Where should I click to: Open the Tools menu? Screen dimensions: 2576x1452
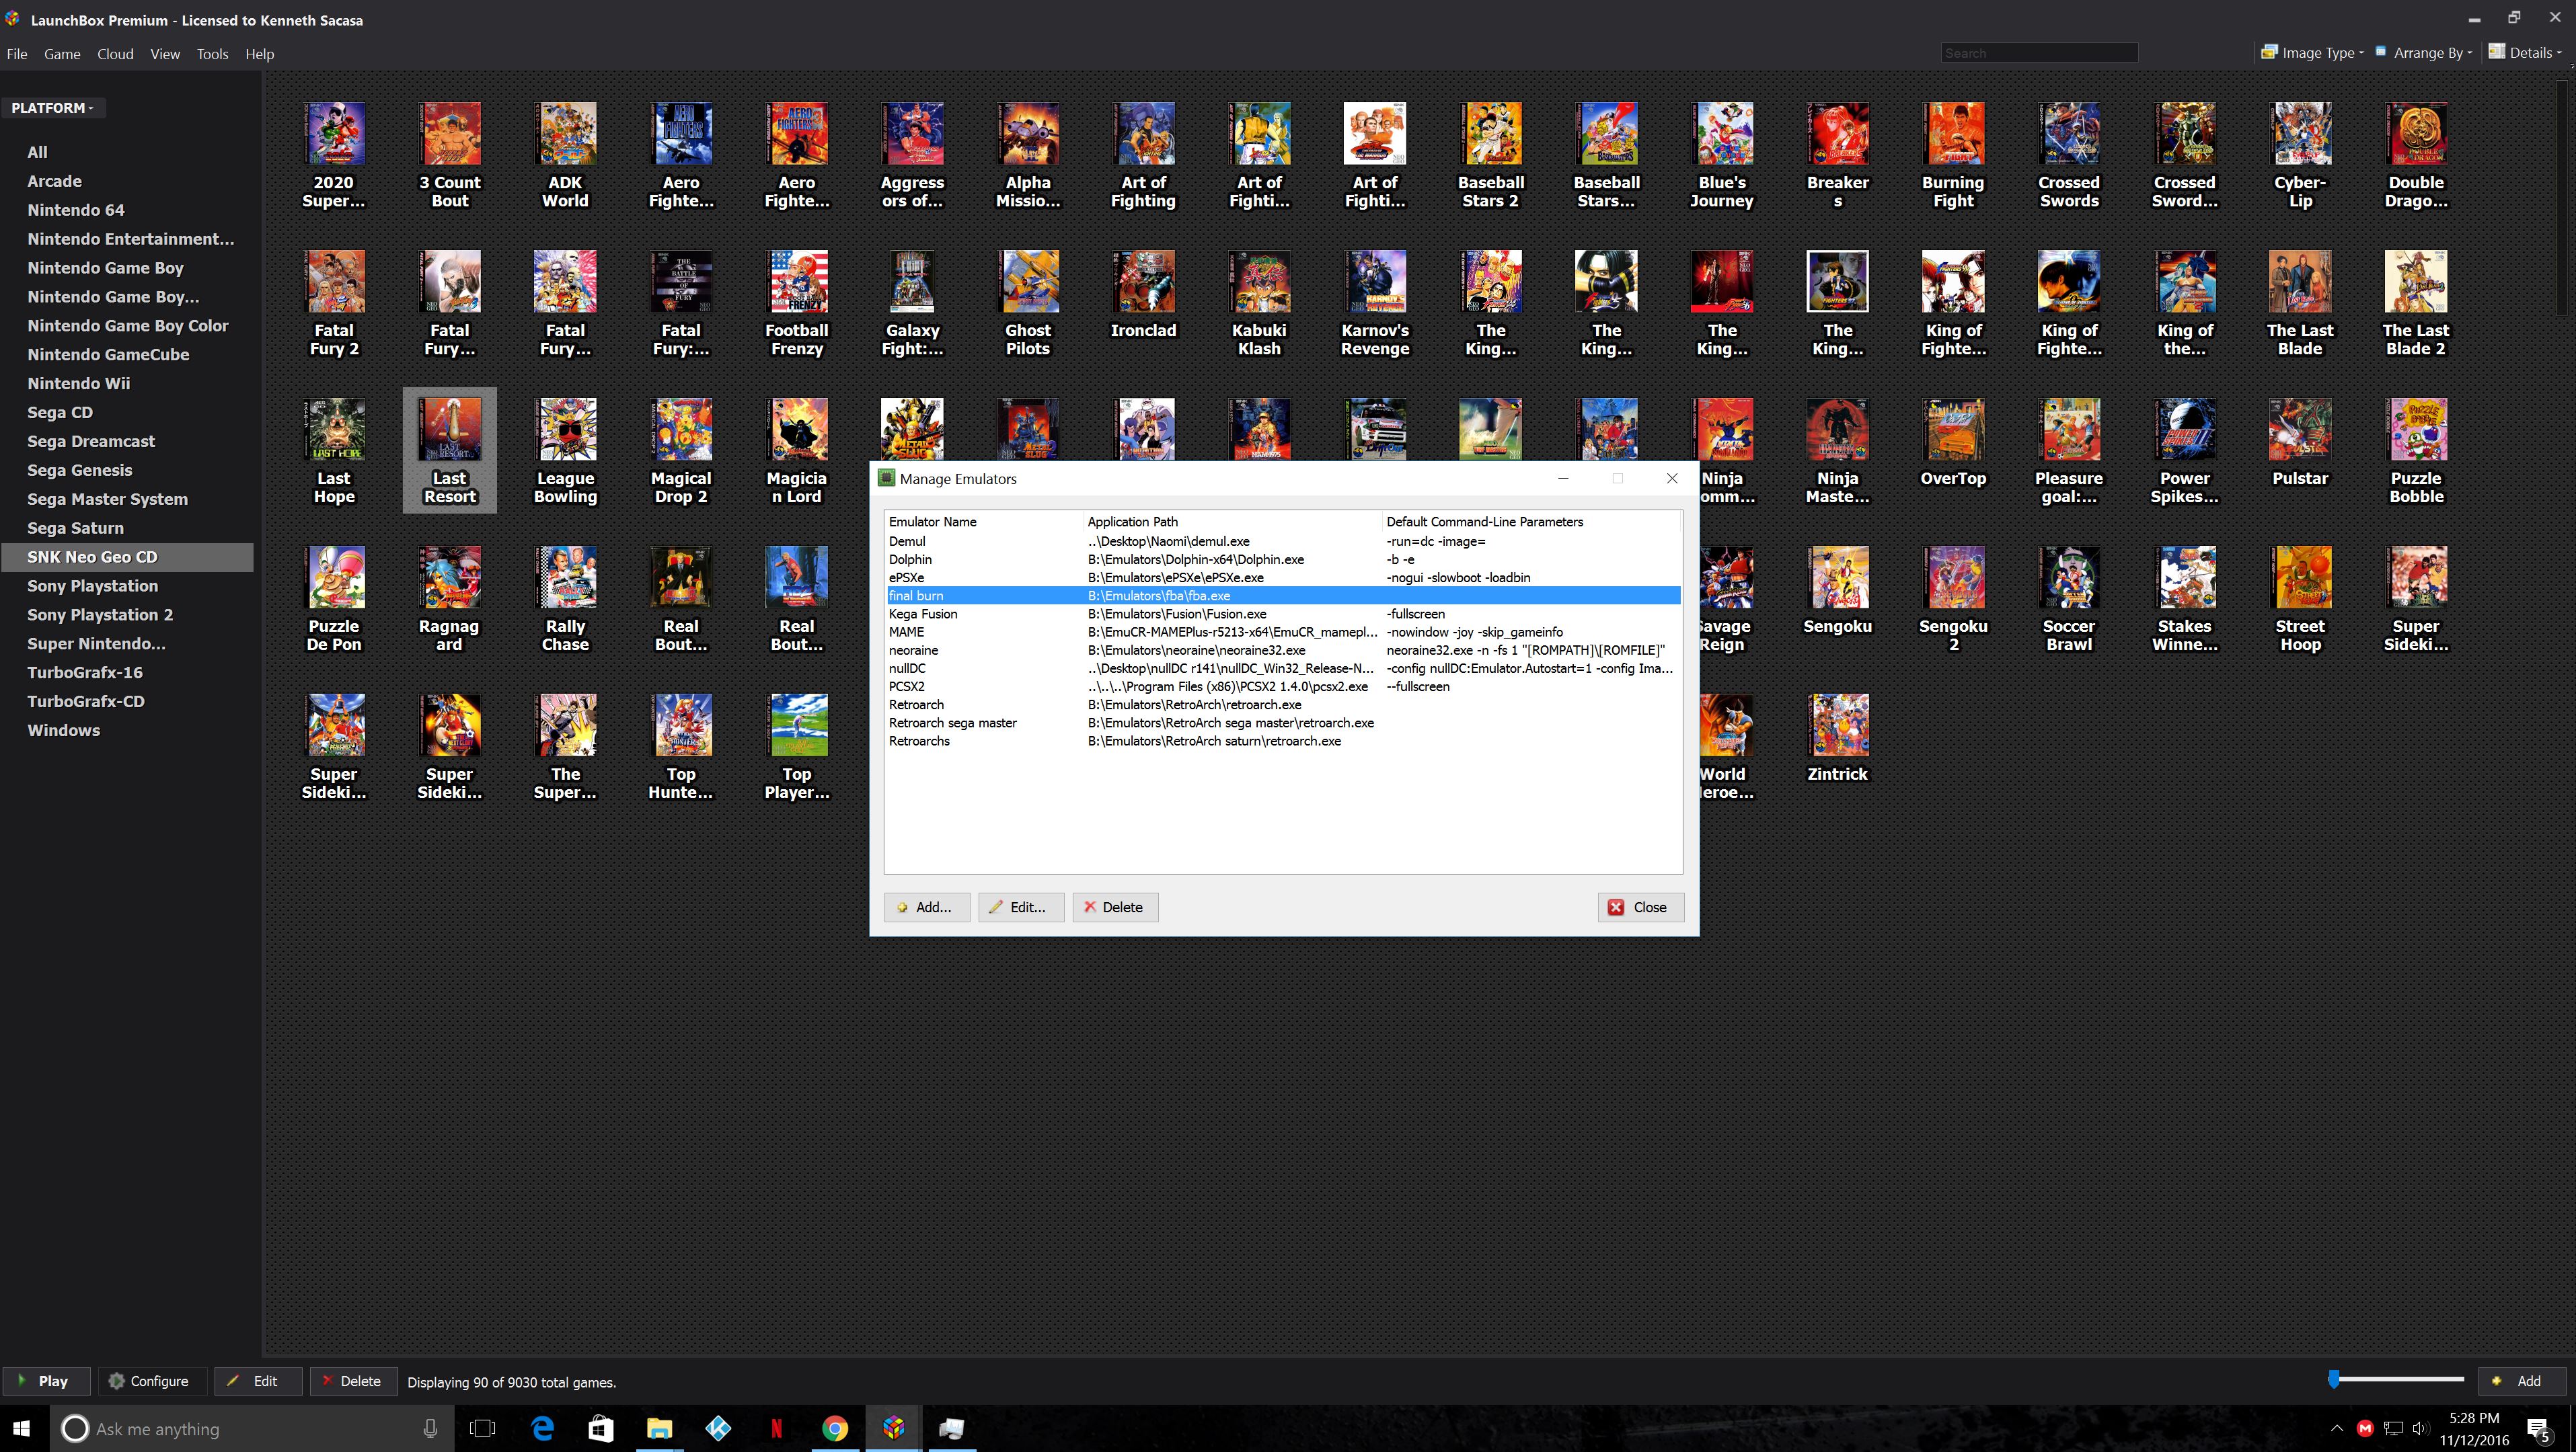click(212, 54)
